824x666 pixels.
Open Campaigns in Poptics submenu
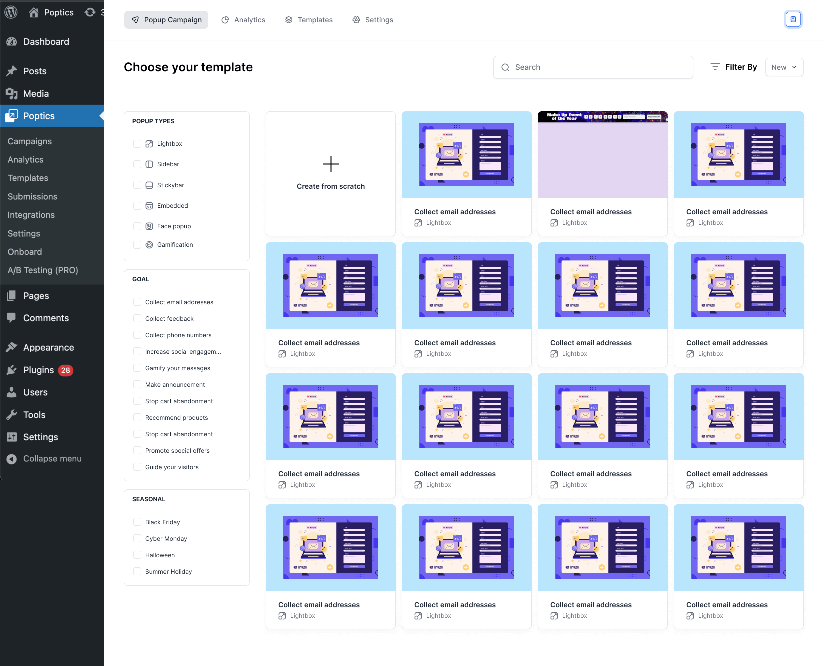click(30, 141)
